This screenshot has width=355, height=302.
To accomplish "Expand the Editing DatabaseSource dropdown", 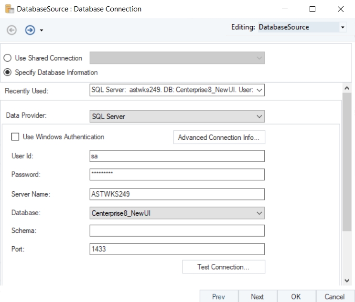I will point(343,28).
